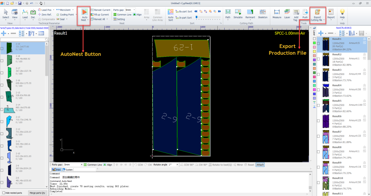Switch to the System tab

click(x=68, y=170)
